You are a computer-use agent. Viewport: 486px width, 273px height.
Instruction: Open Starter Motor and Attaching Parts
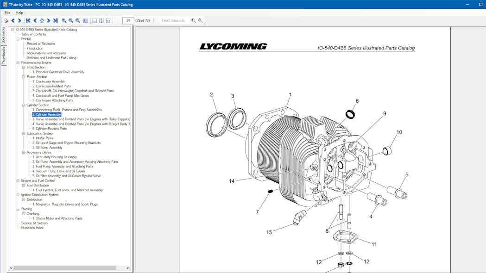[57, 218]
